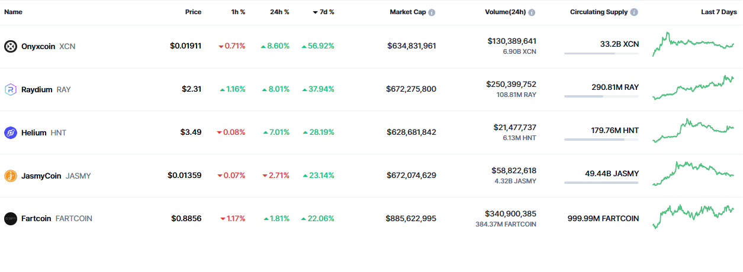Select the Raydium price $2.31
This screenshot has height=272, width=743.
[192, 89]
